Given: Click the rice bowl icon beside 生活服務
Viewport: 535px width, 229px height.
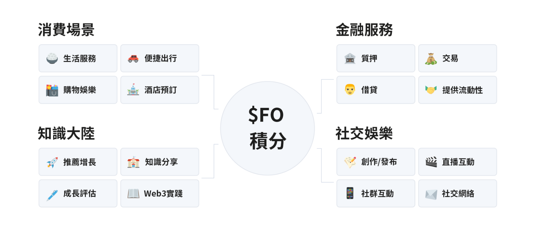Looking at the screenshot, I should coord(52,58).
